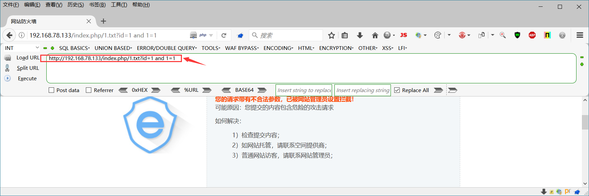This screenshot has height=196, width=589.
Task: Open the 文件(F) menu
Action: (x=11, y=5)
